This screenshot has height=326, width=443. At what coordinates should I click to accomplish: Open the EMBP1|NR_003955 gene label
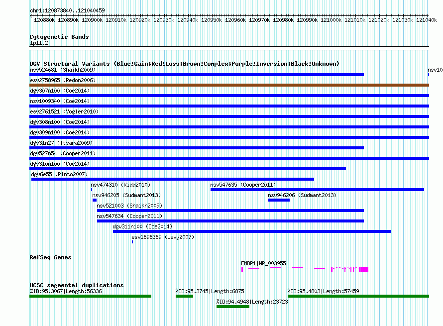pos(263,263)
